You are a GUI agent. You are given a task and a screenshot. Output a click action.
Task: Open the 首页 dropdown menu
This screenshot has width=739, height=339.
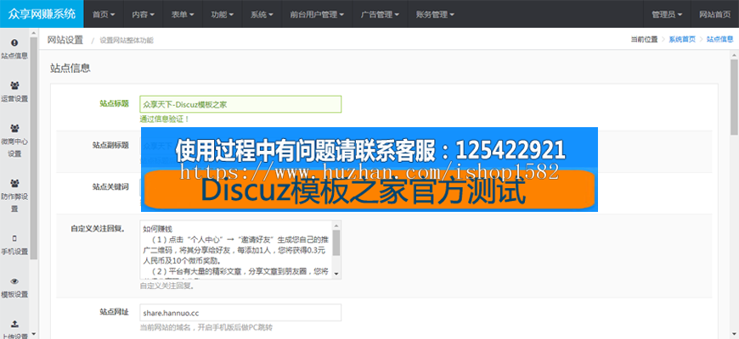[104, 14]
